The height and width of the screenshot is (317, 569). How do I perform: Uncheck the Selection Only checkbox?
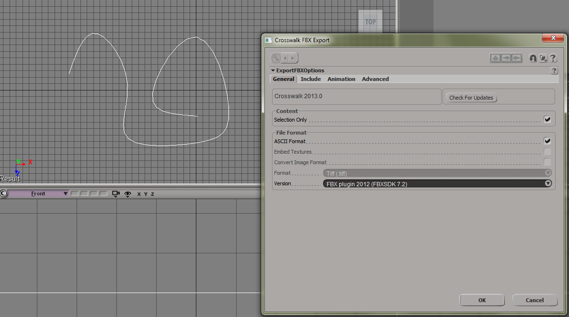(x=547, y=119)
